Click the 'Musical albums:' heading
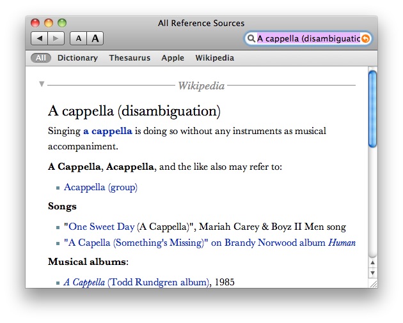403x323 pixels. (x=88, y=262)
